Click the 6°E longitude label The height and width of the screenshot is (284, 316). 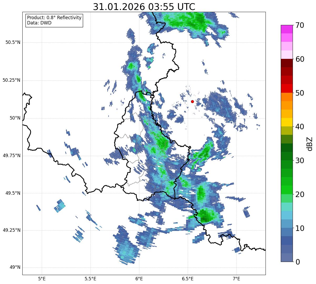(x=139, y=278)
